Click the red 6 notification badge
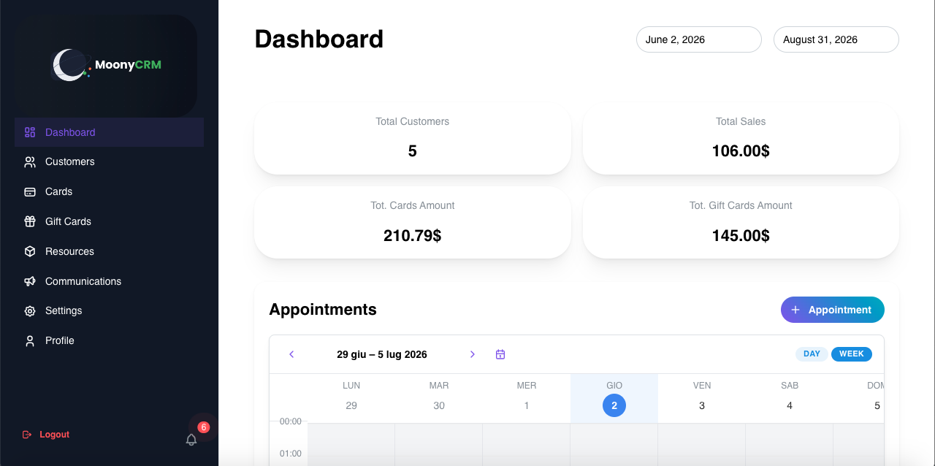The width and height of the screenshot is (935, 466). pos(204,427)
